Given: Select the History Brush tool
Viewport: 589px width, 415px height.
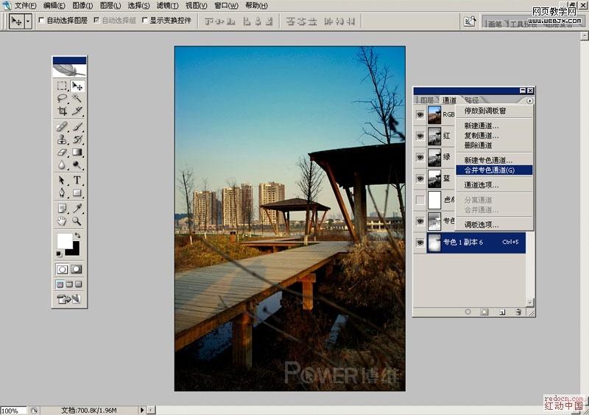Looking at the screenshot, I should click(77, 139).
